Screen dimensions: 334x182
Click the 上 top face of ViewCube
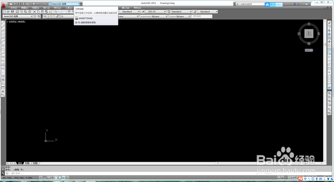click(x=309, y=34)
